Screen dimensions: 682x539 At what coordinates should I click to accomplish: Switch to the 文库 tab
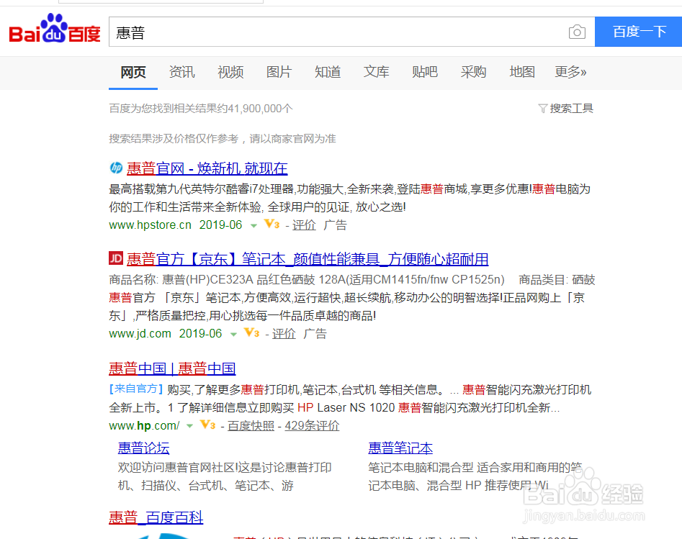pyautogui.click(x=377, y=72)
